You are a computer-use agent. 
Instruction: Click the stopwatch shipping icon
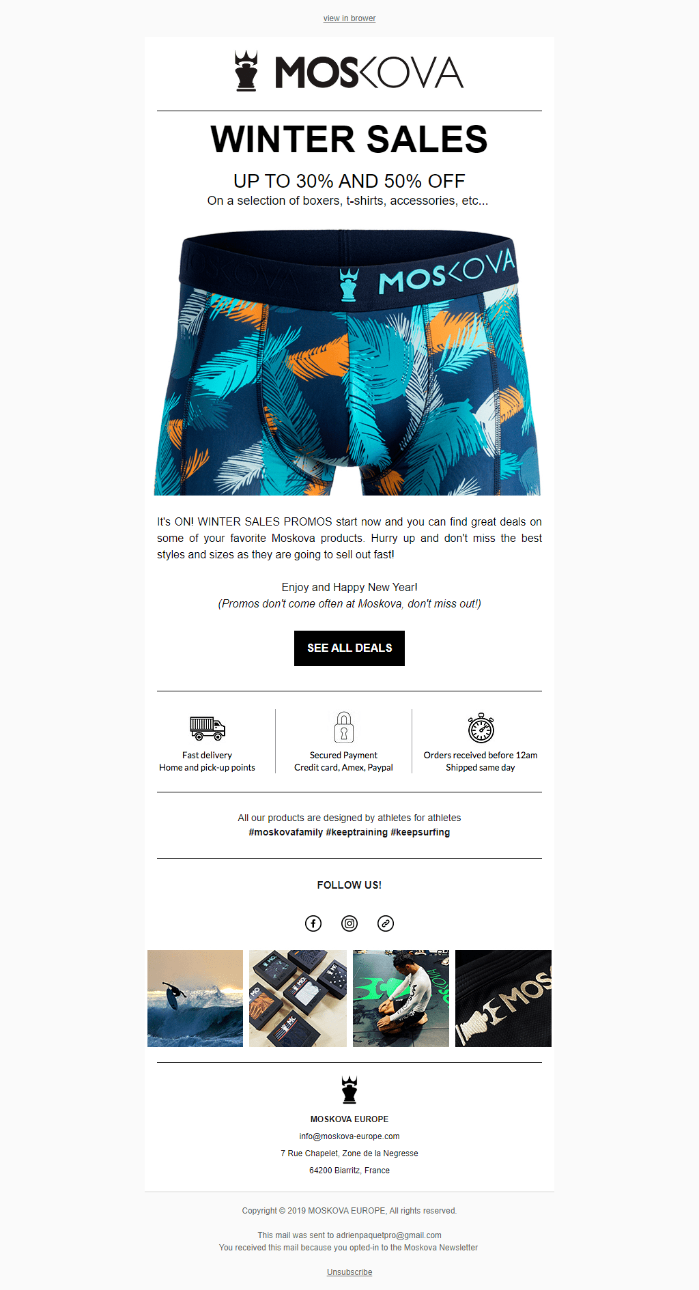click(x=481, y=728)
